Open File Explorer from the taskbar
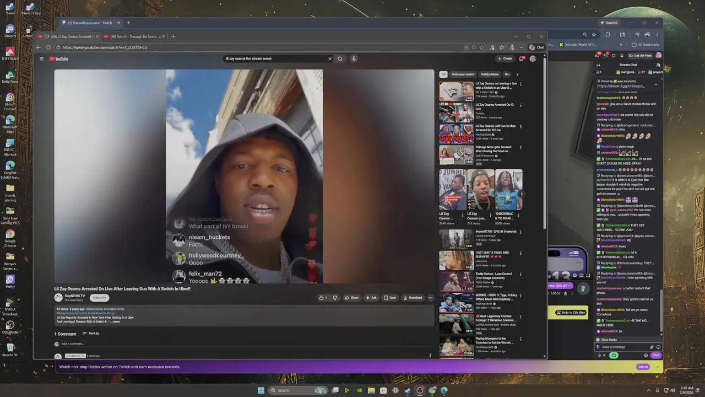This screenshot has width=705, height=397. coord(371,390)
